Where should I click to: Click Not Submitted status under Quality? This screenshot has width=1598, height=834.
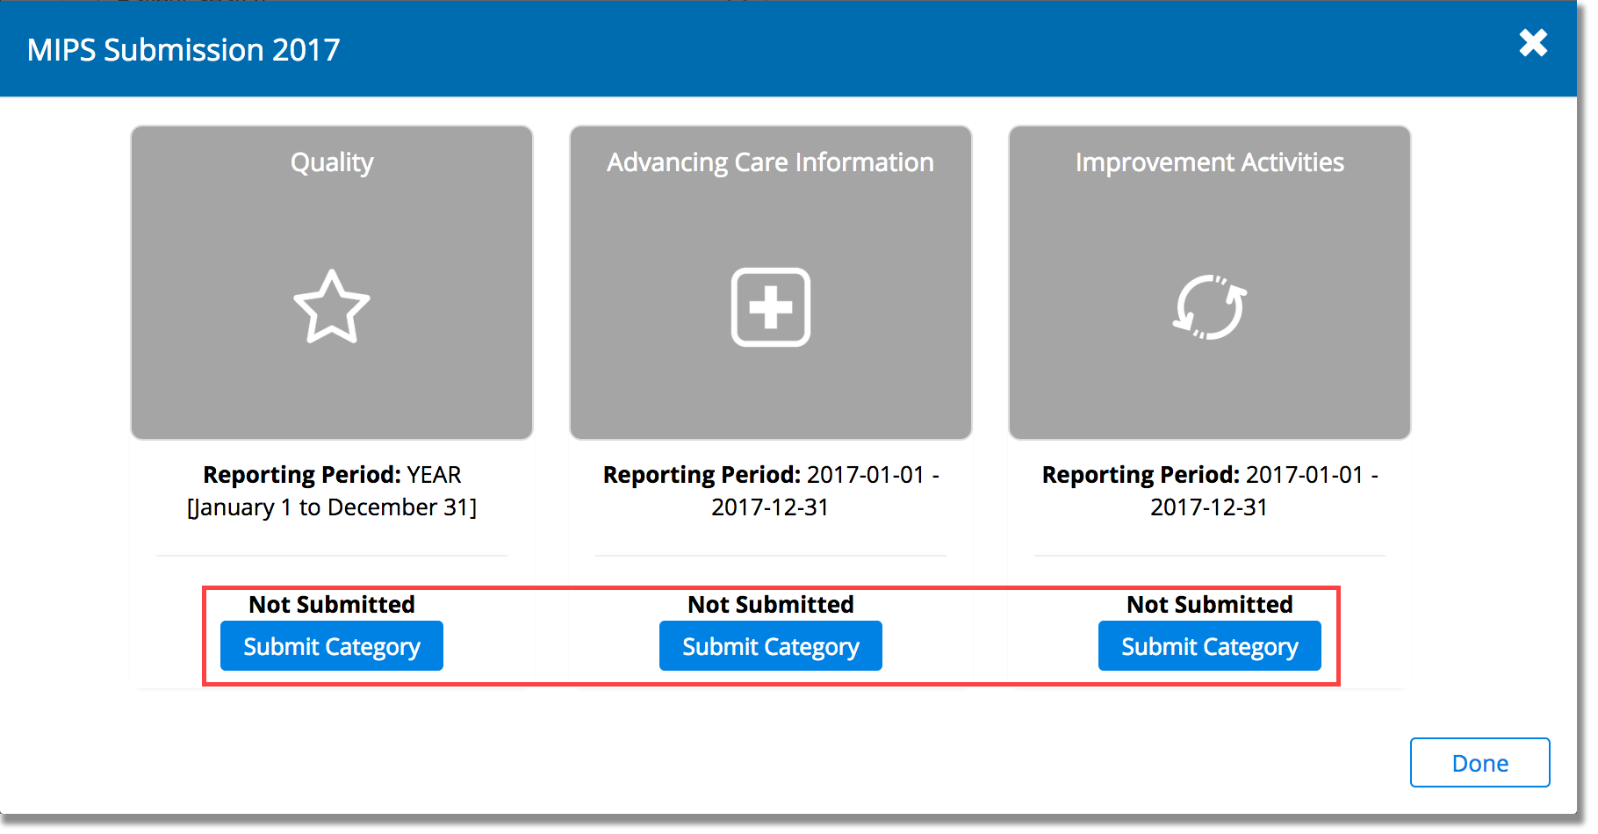tap(332, 604)
